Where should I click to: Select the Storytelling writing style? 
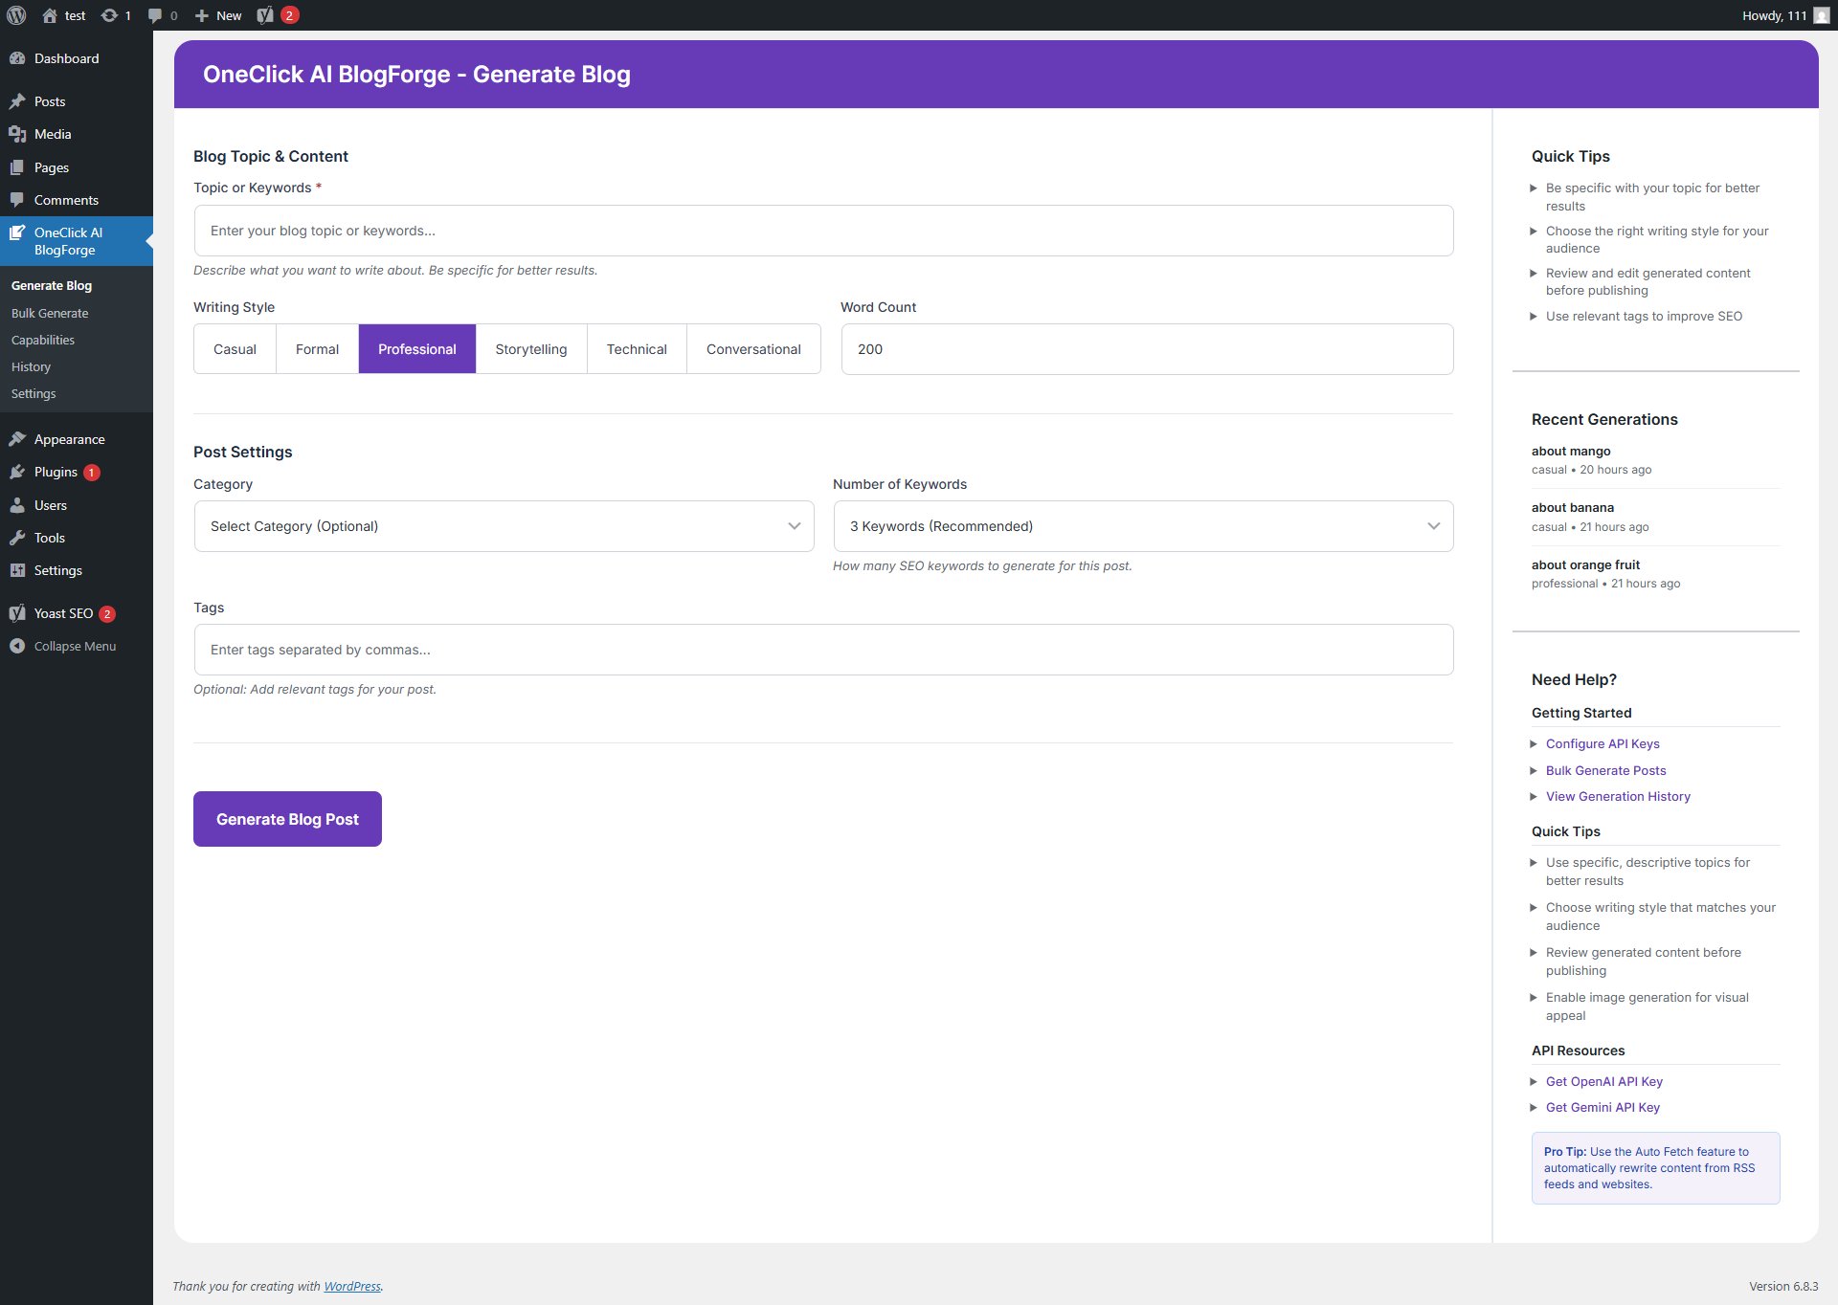coord(530,349)
